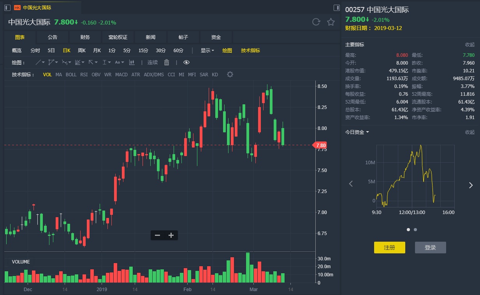Open the 显示 display dropdown

click(x=207, y=50)
